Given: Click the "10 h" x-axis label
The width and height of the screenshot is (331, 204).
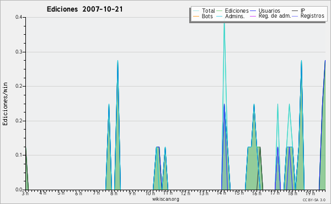Looking at the screenshot, I should (x=150, y=193).
